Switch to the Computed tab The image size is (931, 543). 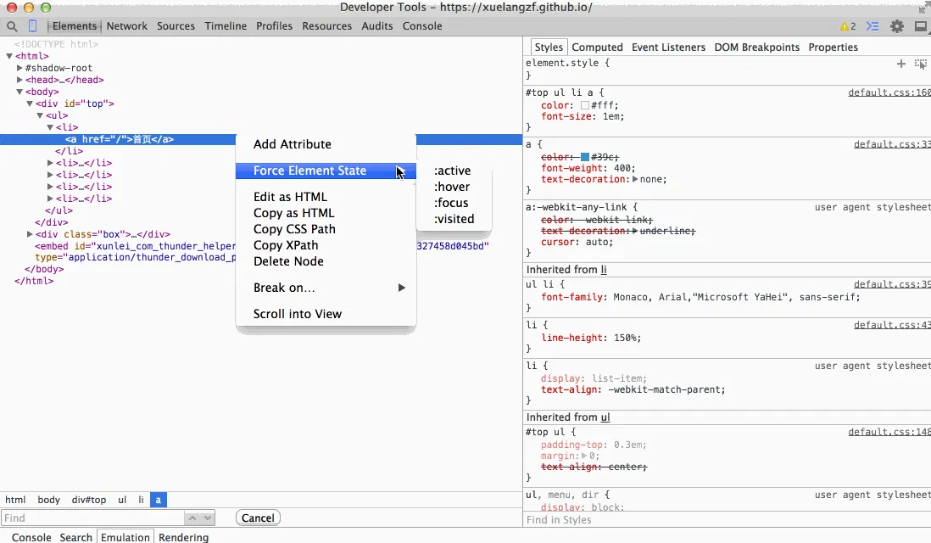point(597,48)
